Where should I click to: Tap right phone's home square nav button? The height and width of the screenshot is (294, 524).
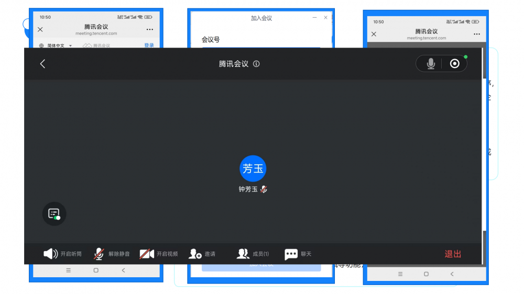(x=426, y=274)
